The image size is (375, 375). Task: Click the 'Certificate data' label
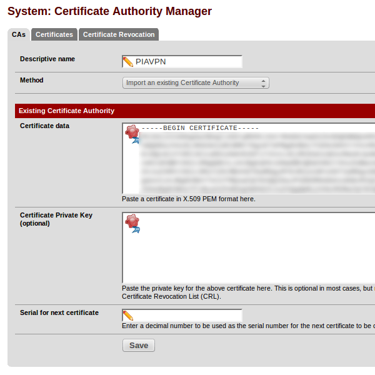point(45,126)
